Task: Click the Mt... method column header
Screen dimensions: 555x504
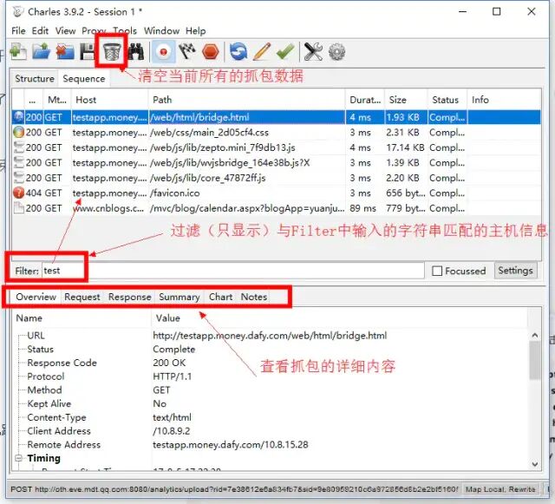Action: pos(57,100)
